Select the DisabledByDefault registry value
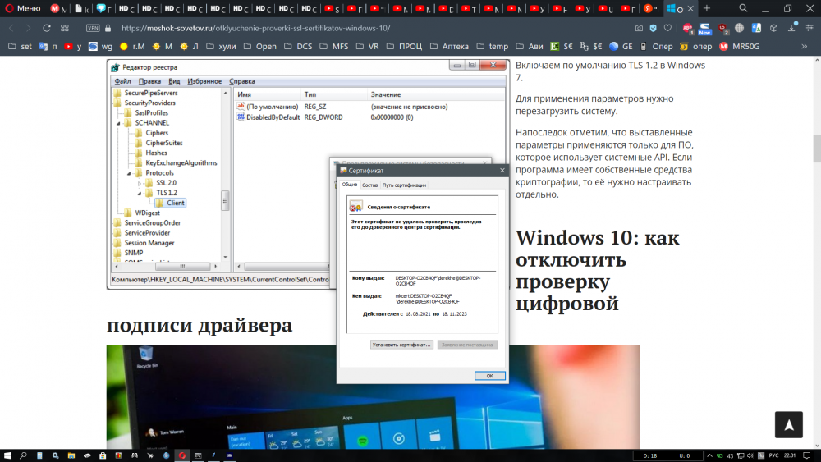The width and height of the screenshot is (821, 462). (x=273, y=117)
